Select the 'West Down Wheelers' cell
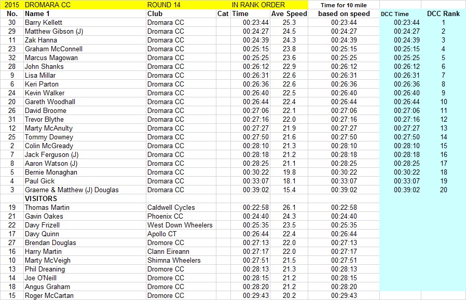Image resolution: width=466 pixels, height=300 pixels. pyautogui.click(x=180, y=225)
